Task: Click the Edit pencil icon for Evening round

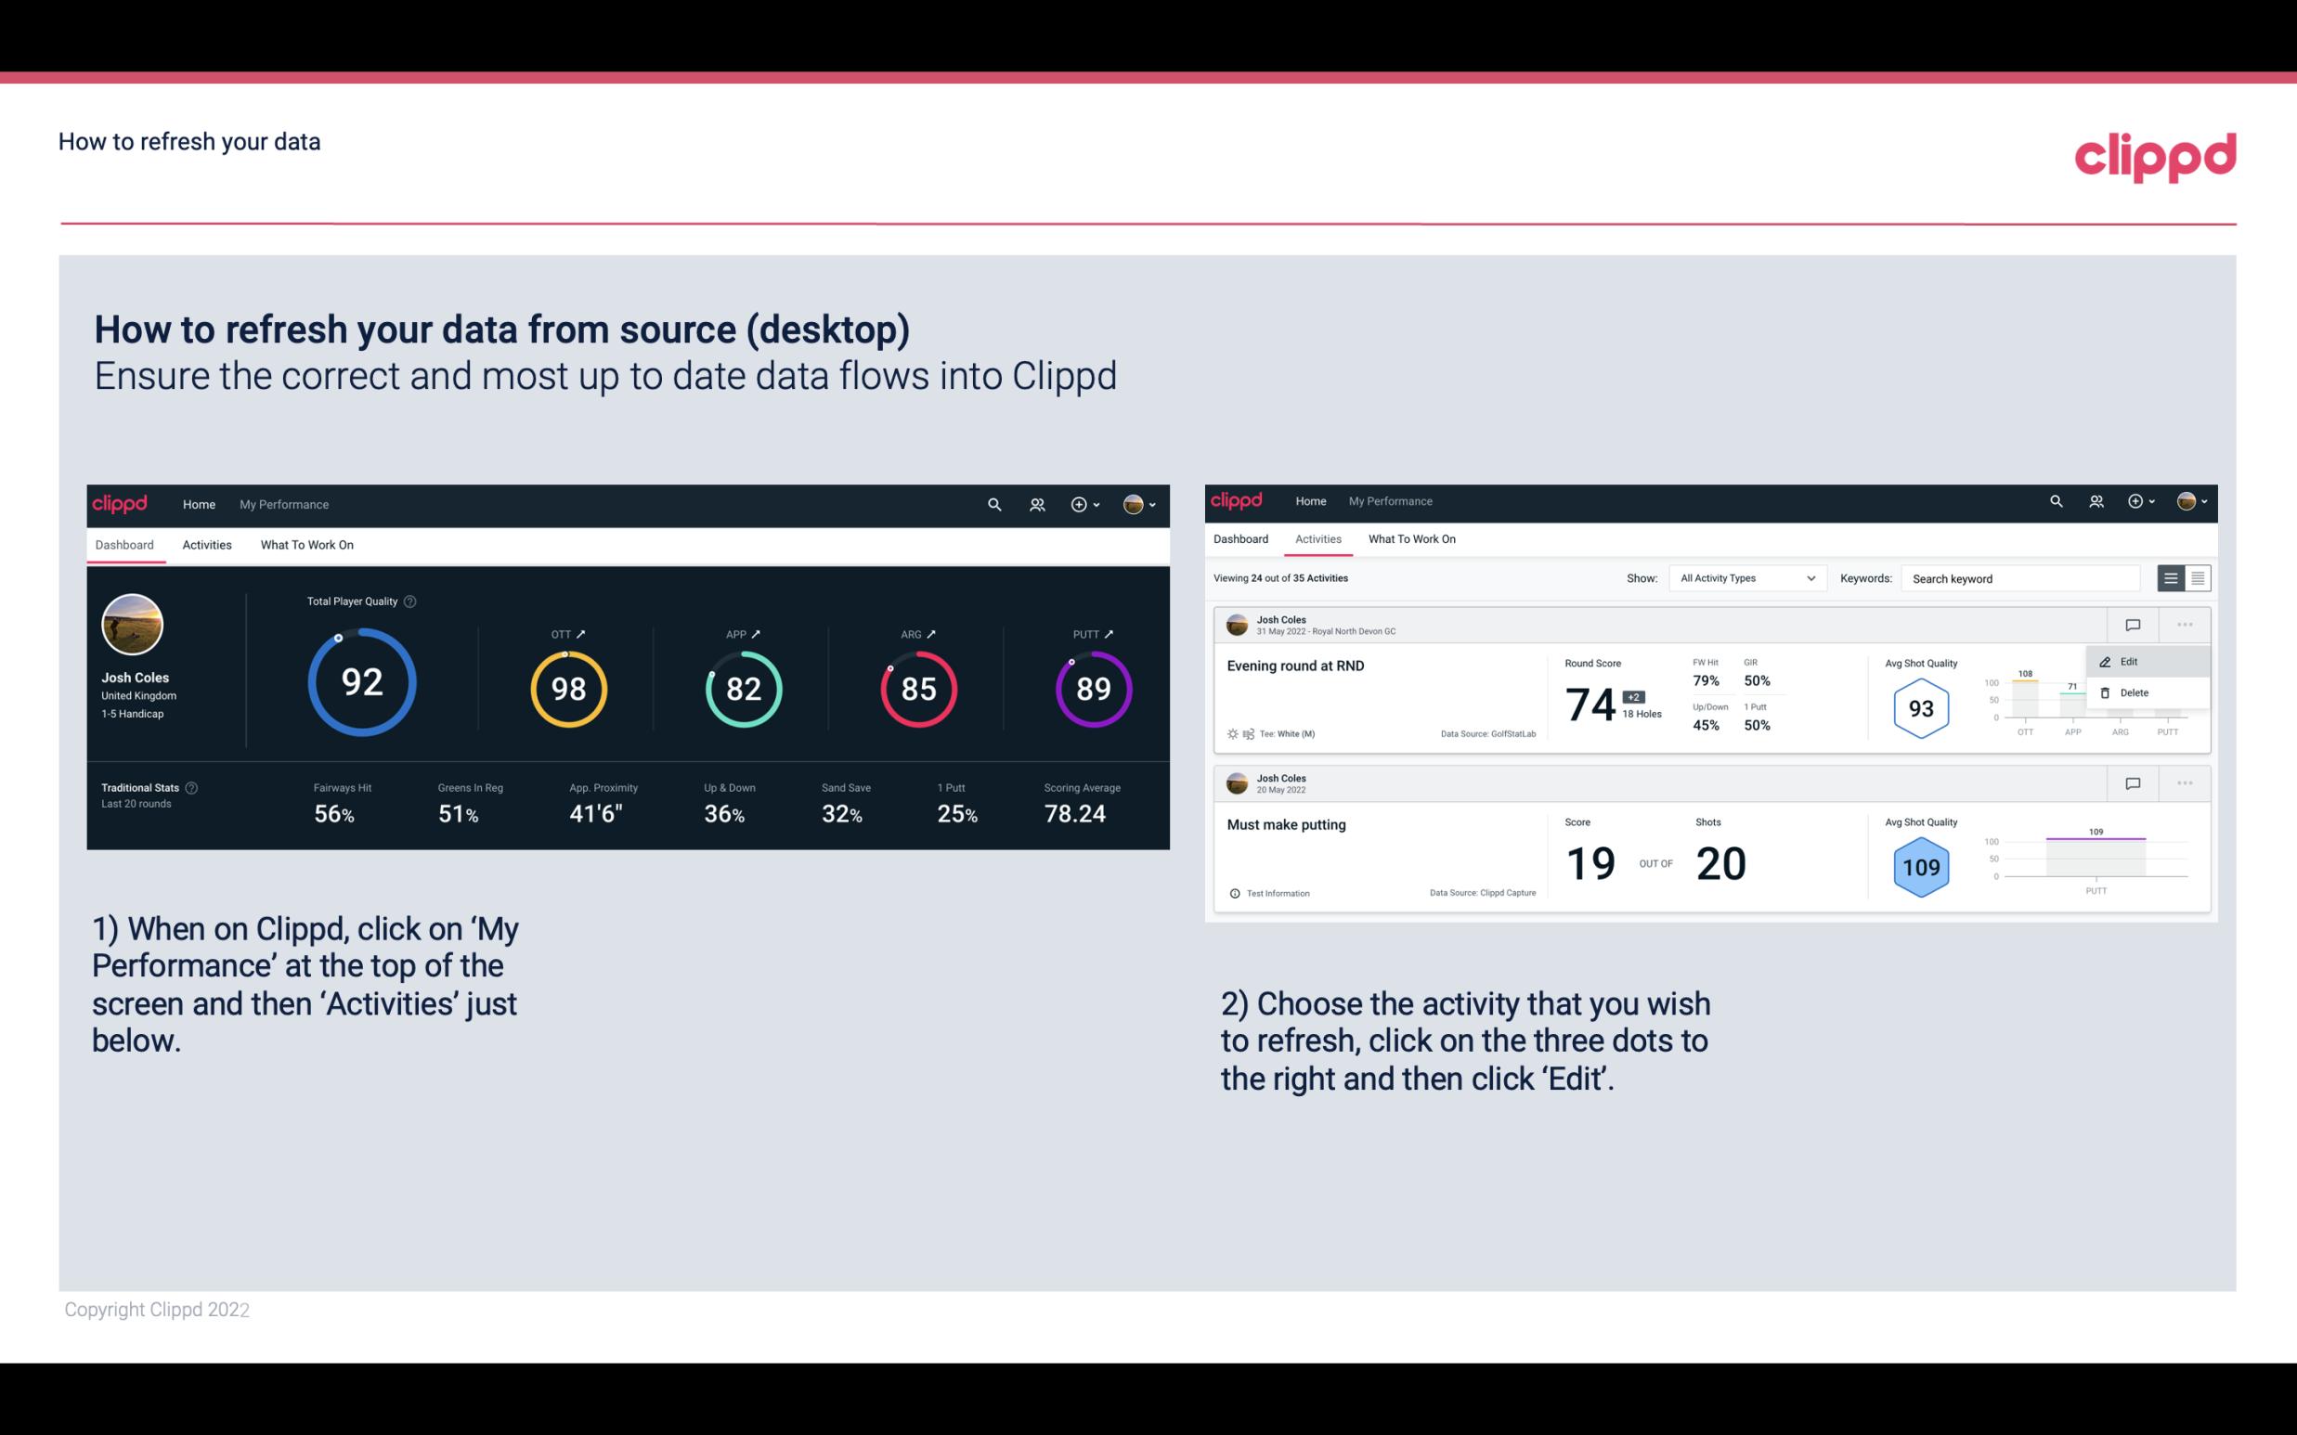Action: point(2107,660)
